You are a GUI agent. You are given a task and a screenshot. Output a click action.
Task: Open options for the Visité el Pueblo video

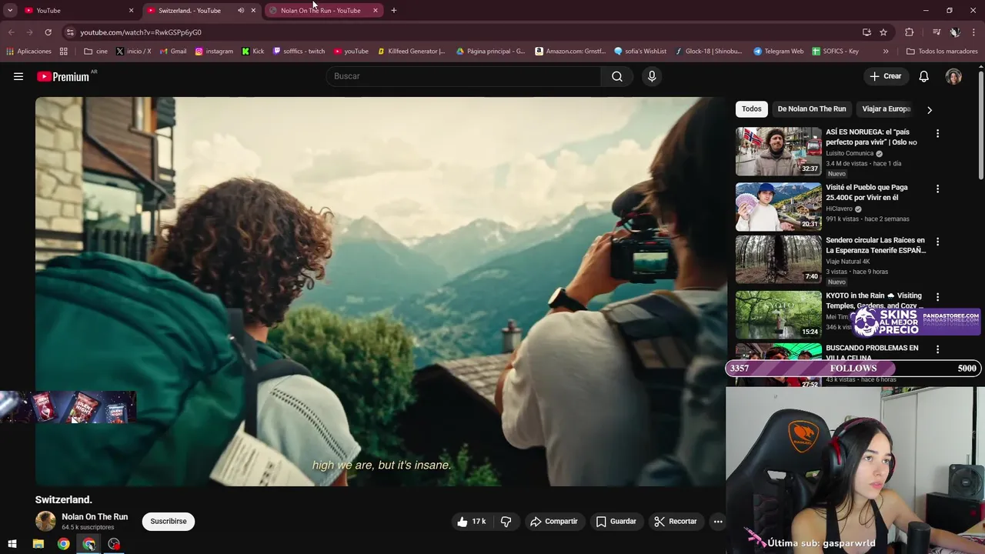tap(937, 189)
